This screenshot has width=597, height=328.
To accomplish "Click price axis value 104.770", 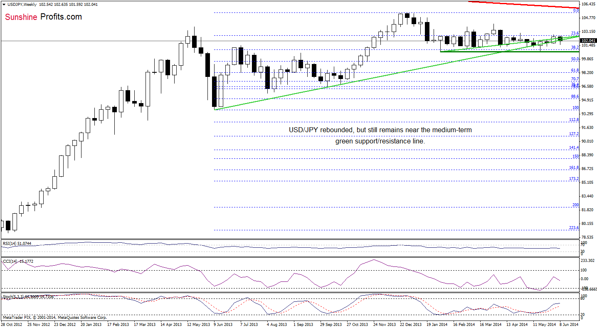I will coord(588,18).
